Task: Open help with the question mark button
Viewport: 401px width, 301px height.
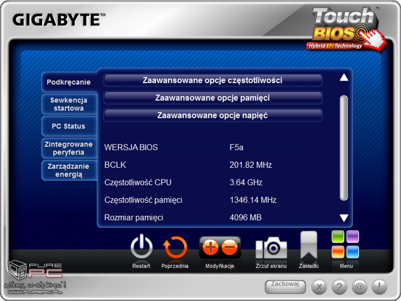Action: [x=340, y=287]
